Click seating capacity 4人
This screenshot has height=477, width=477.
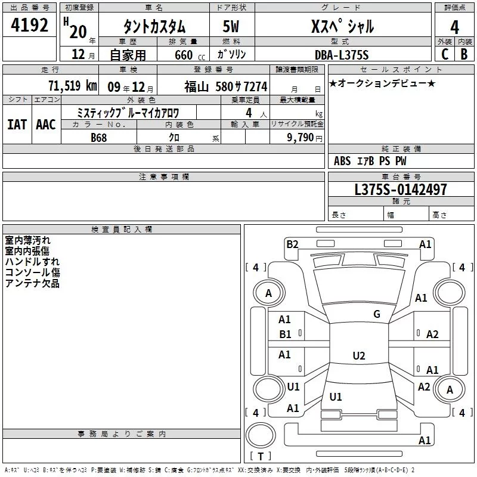pos(256,113)
